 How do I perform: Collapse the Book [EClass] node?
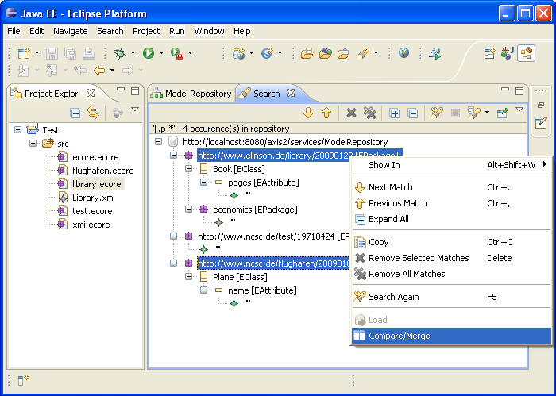(x=189, y=168)
